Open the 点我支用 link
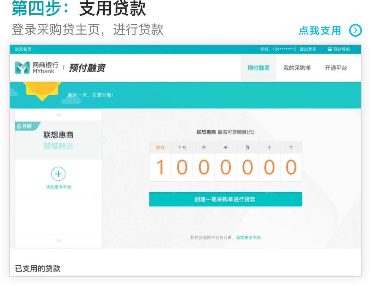The height and width of the screenshot is (286, 371). click(320, 31)
